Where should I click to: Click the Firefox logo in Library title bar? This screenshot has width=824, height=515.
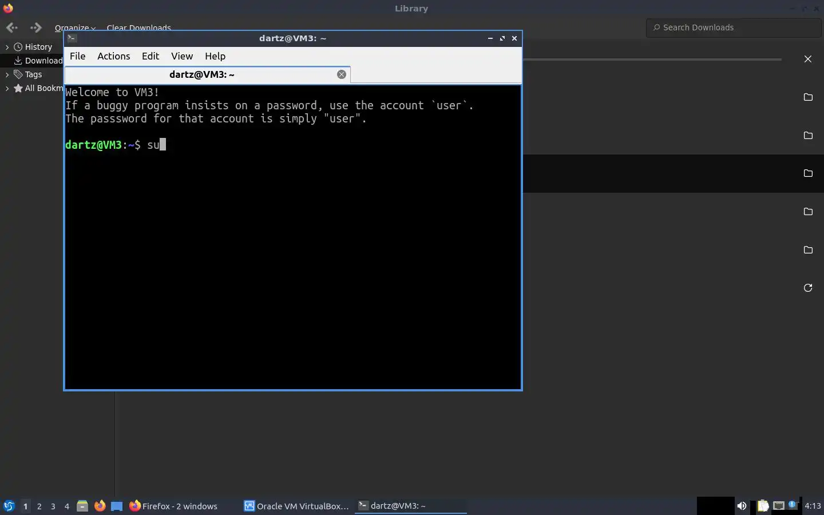tap(8, 8)
